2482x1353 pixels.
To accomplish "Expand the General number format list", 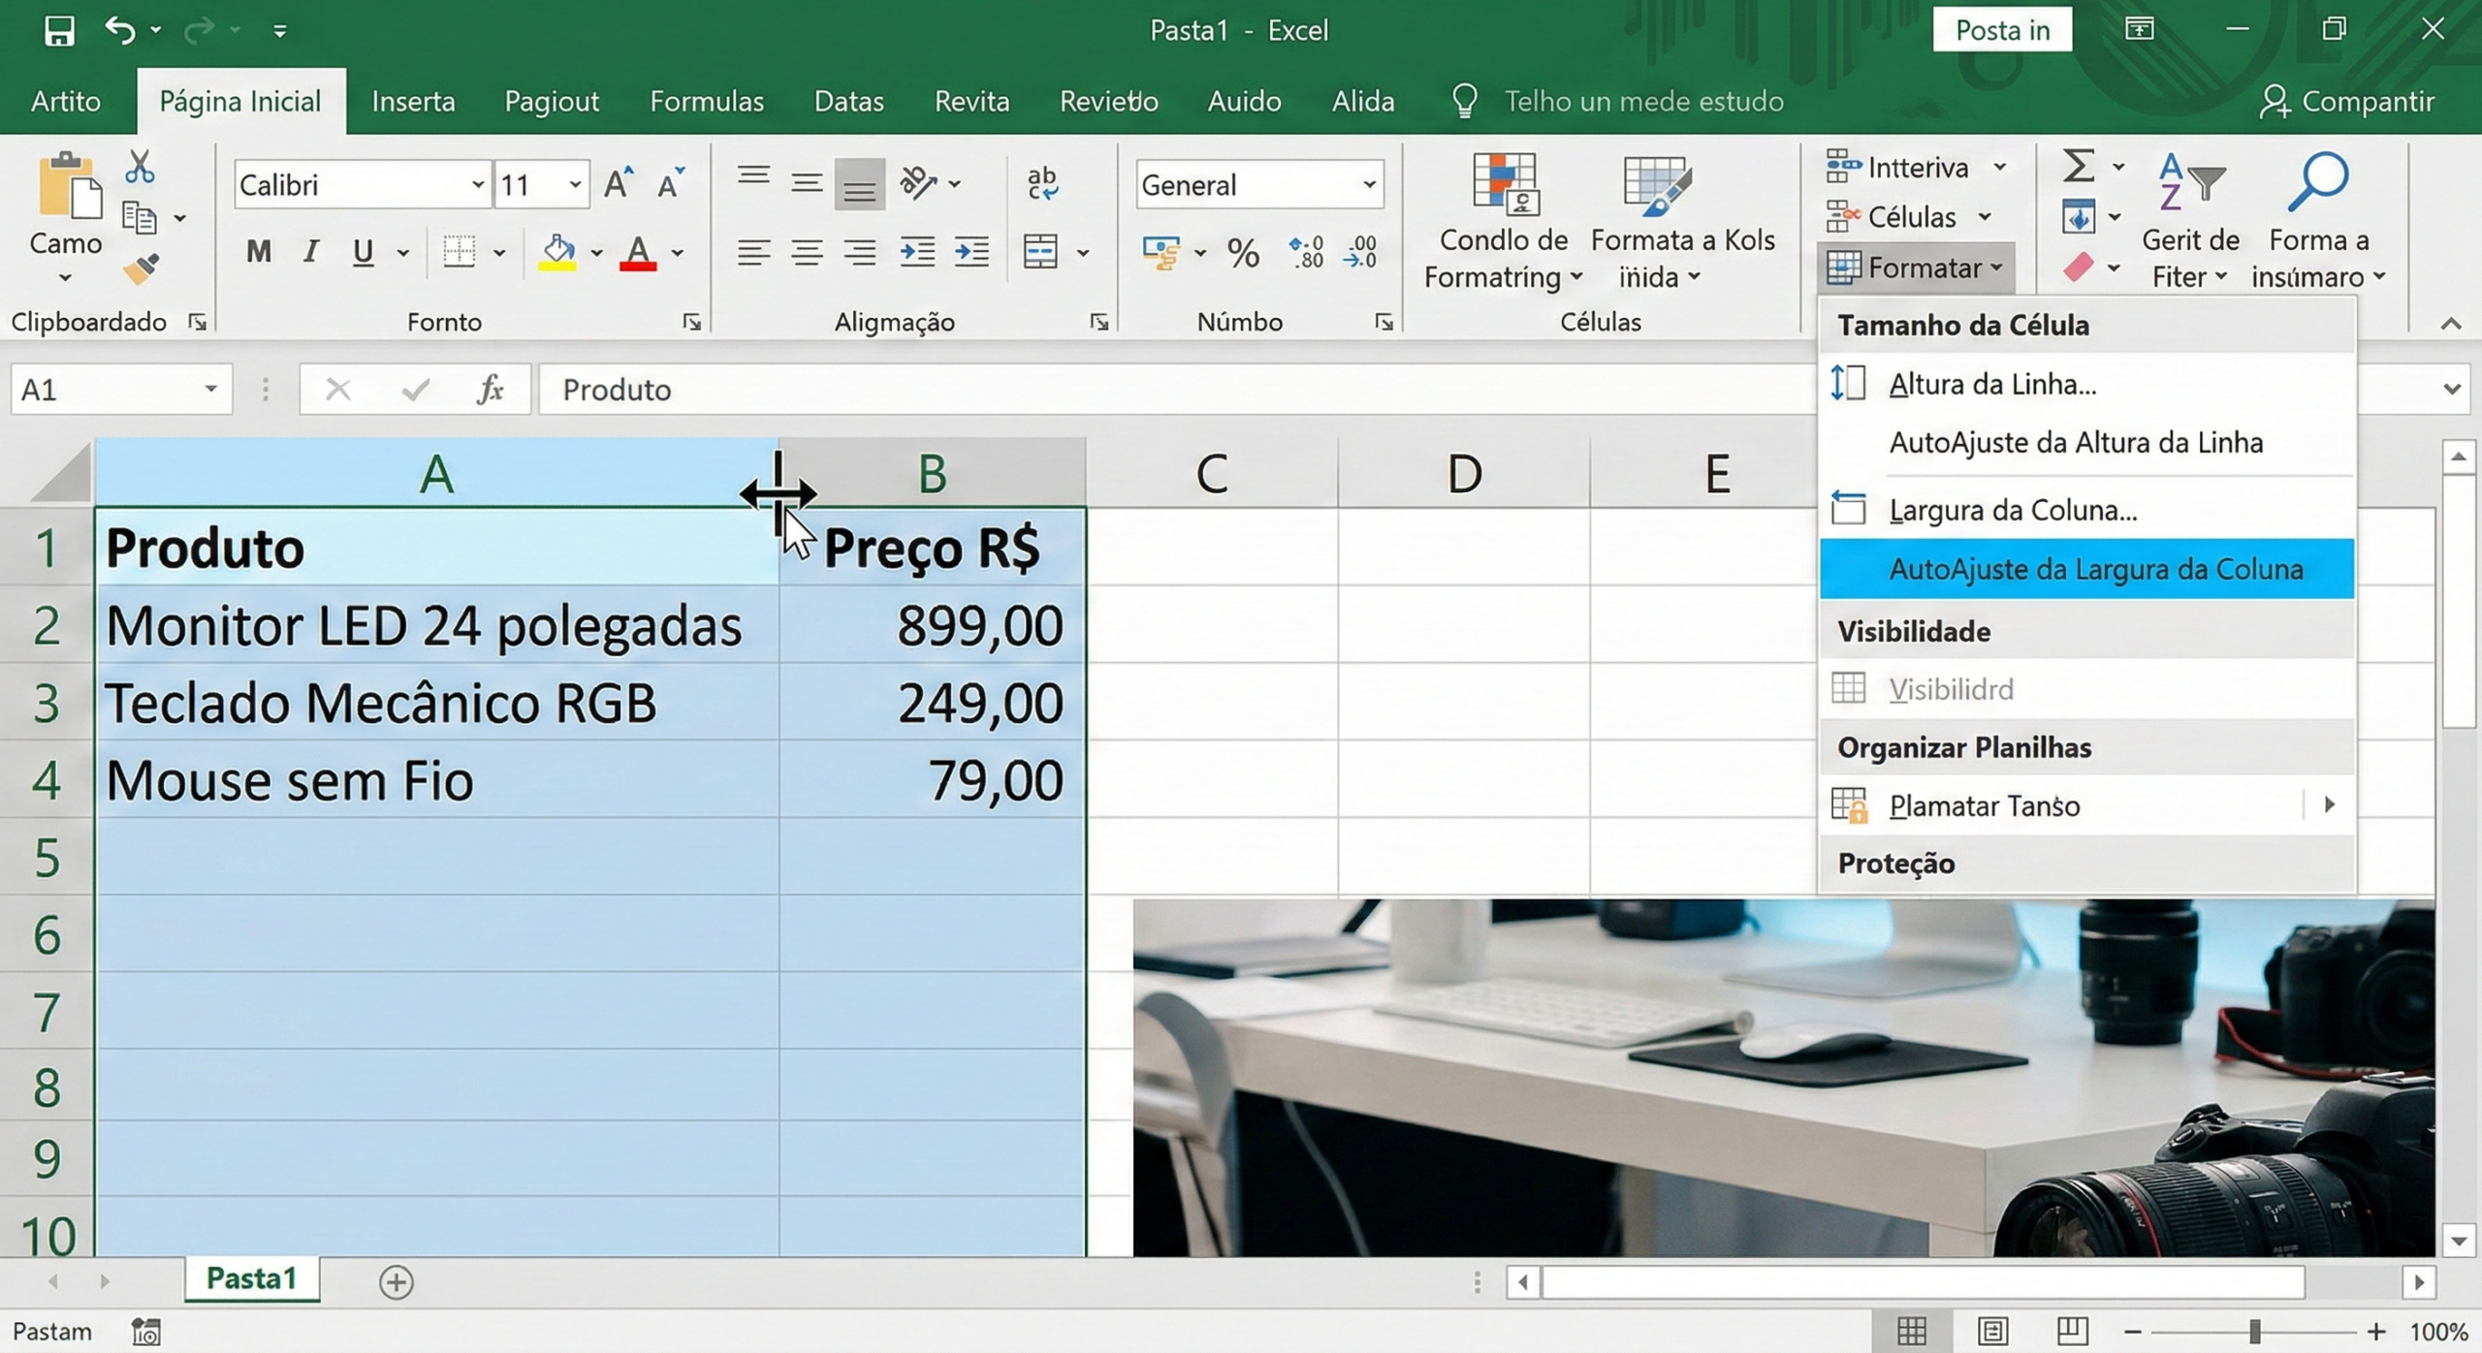I will 1368,184.
